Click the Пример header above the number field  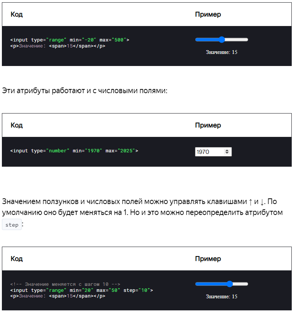[208, 125]
